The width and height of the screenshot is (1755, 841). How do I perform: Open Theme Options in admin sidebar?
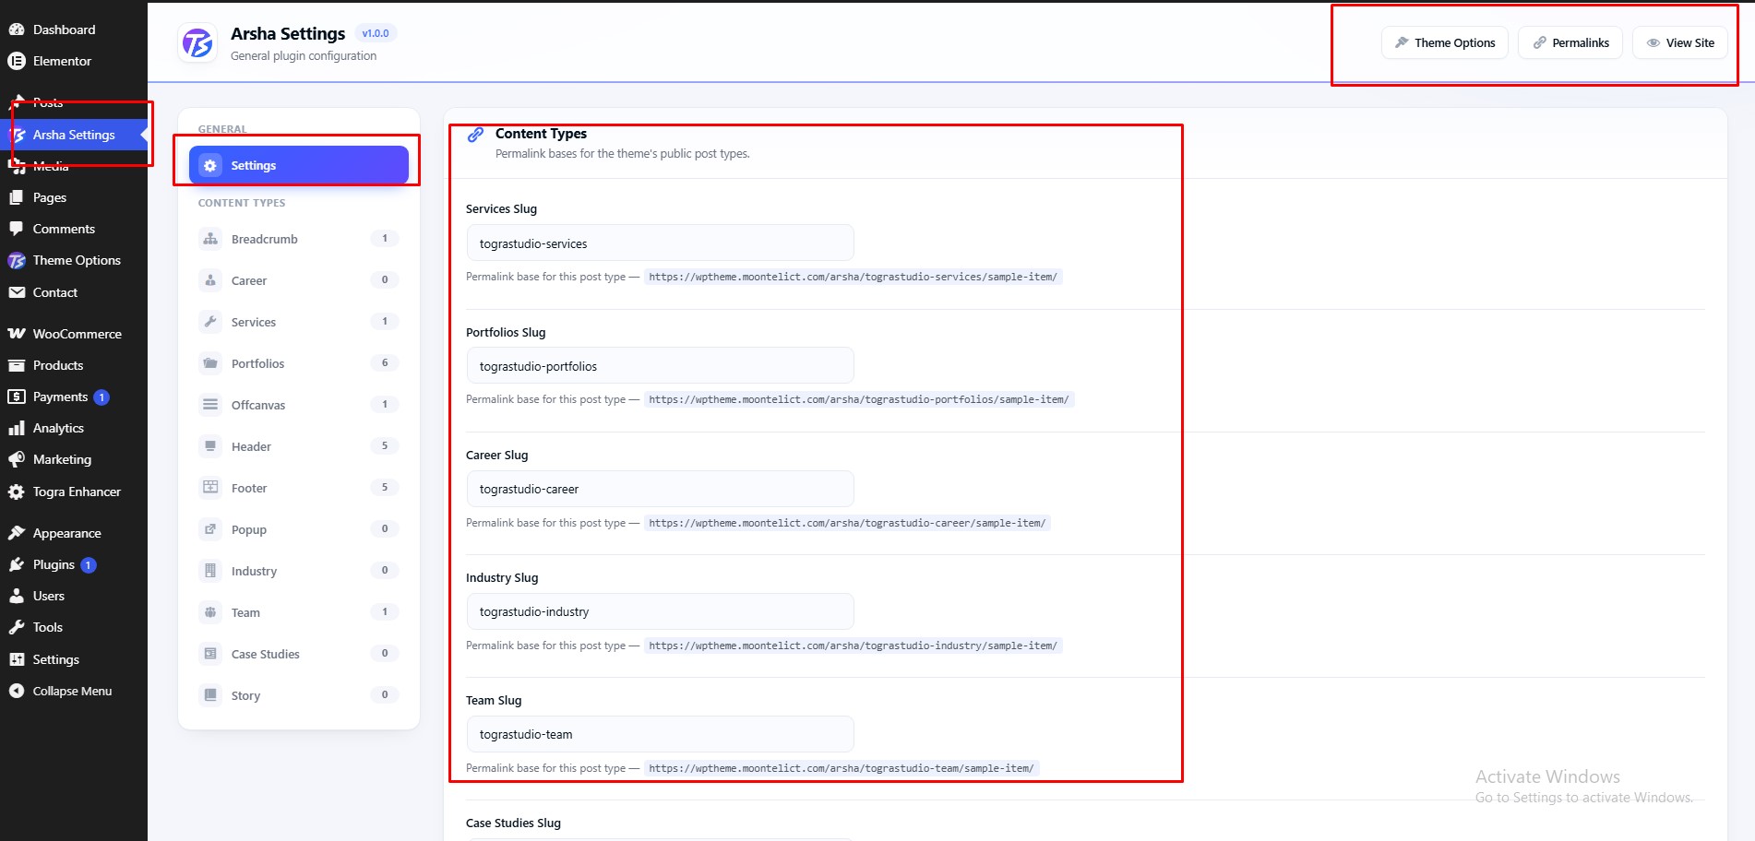click(74, 260)
